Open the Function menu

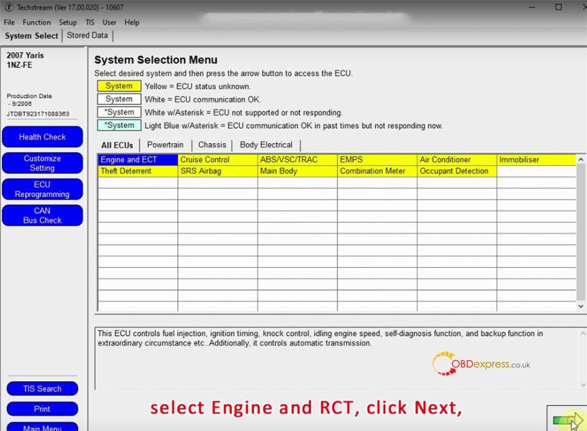tap(36, 22)
